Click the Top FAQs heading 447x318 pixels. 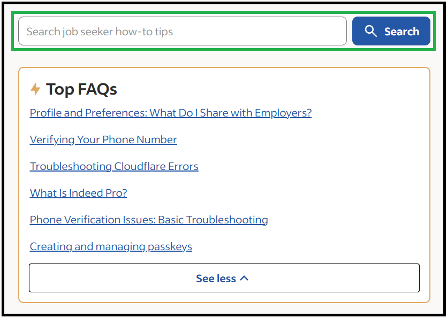(81, 89)
